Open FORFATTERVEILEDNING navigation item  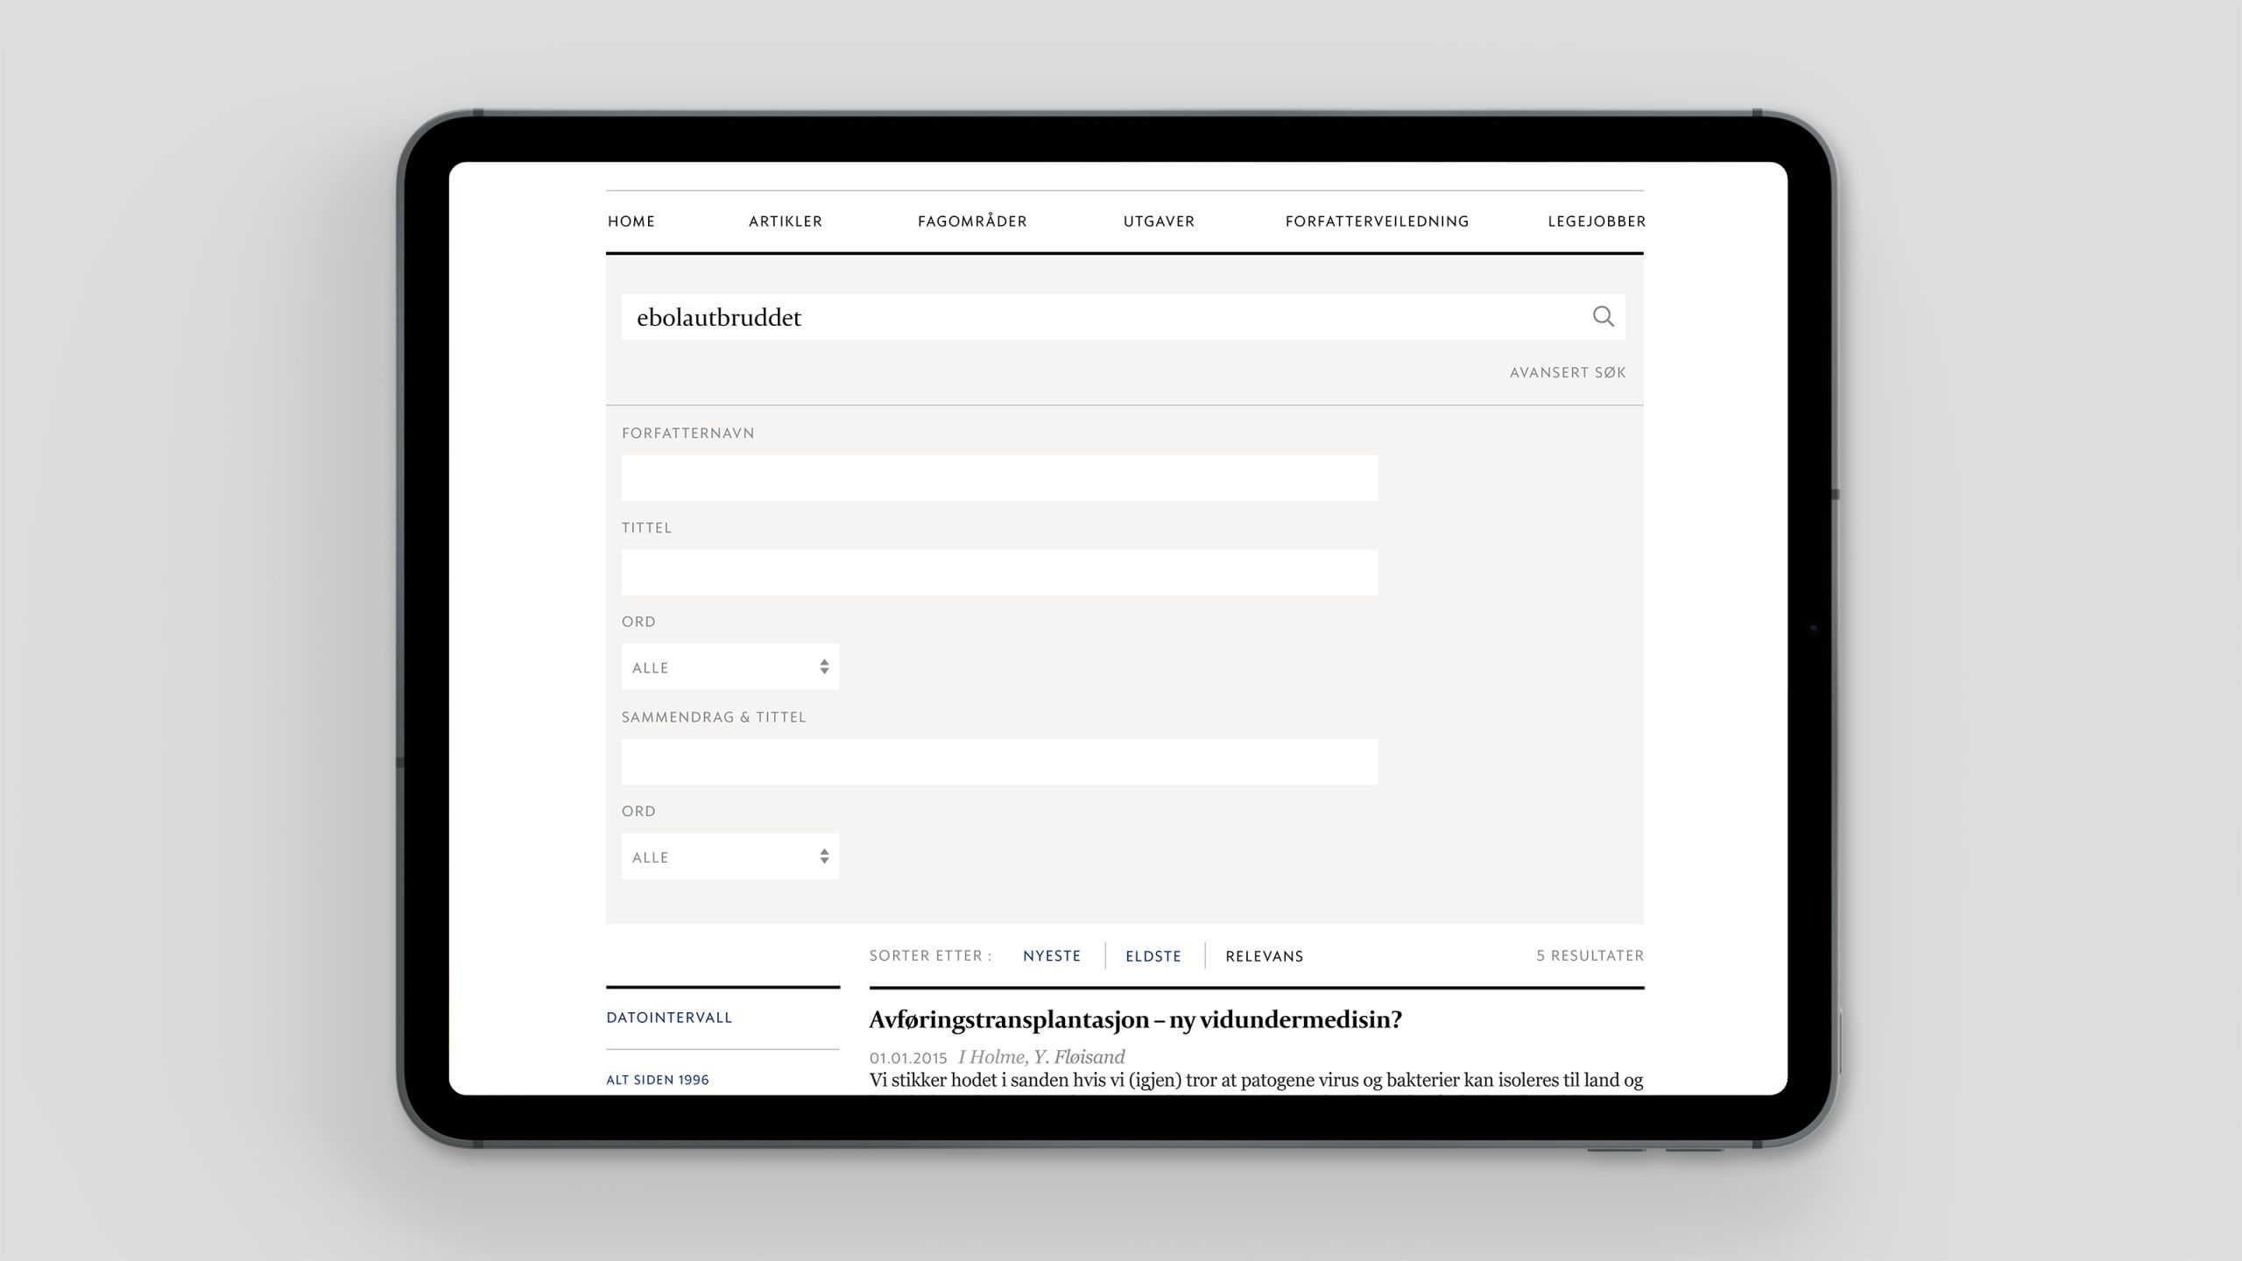click(1377, 222)
